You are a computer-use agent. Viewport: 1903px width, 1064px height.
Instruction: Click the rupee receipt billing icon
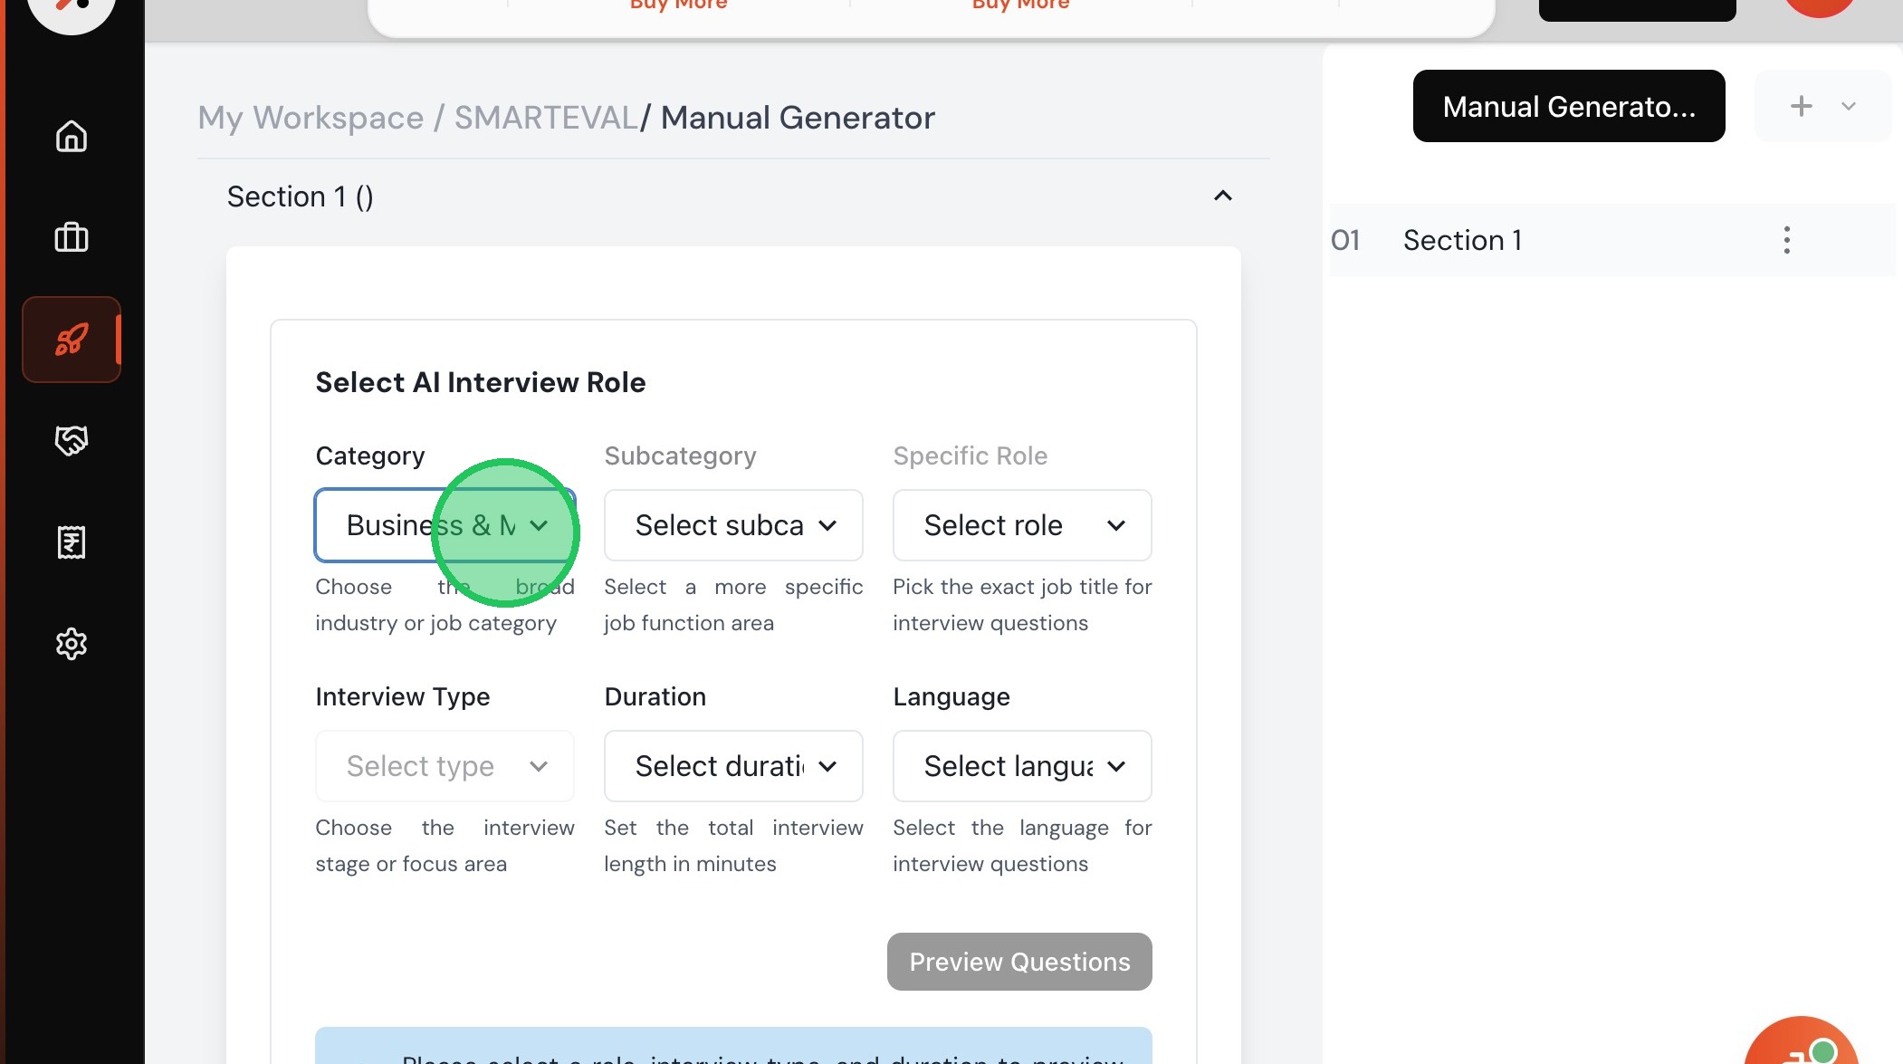[71, 542]
